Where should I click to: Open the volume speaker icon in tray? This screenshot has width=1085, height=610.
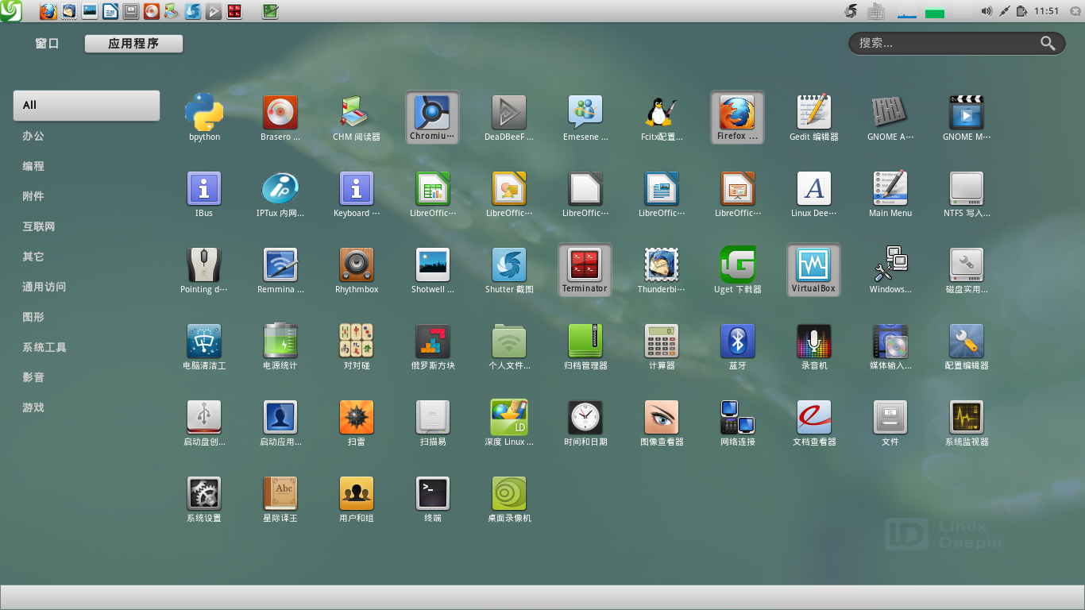[x=987, y=11]
